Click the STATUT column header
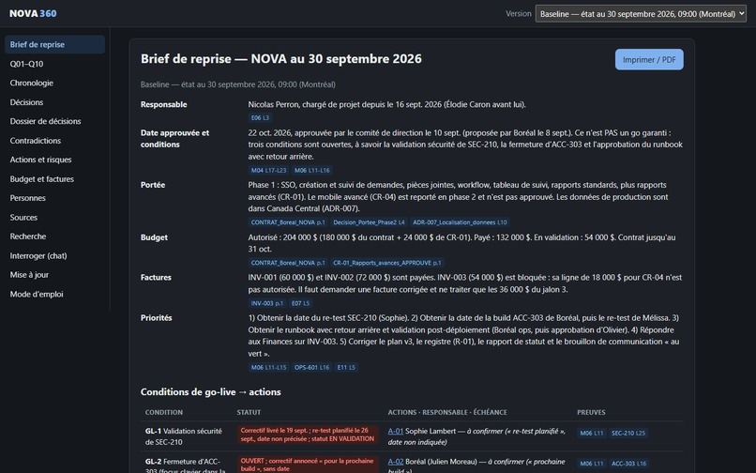Viewport: 756px width, 473px height. (249, 412)
